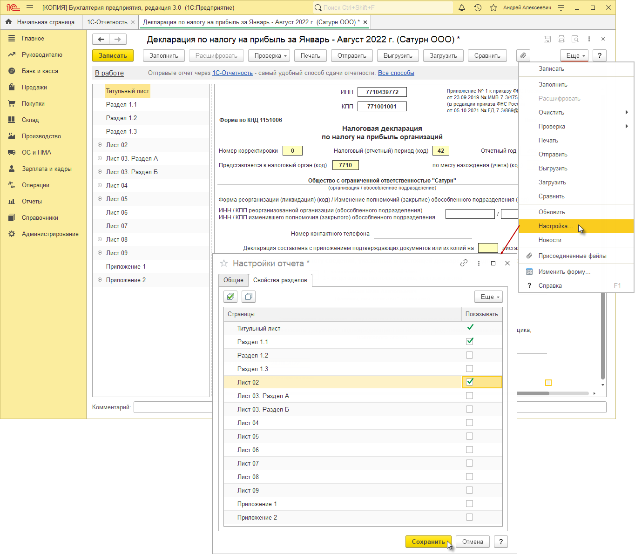Copy link icon in Настройки отчета dialog
635x555 pixels.
[464, 263]
